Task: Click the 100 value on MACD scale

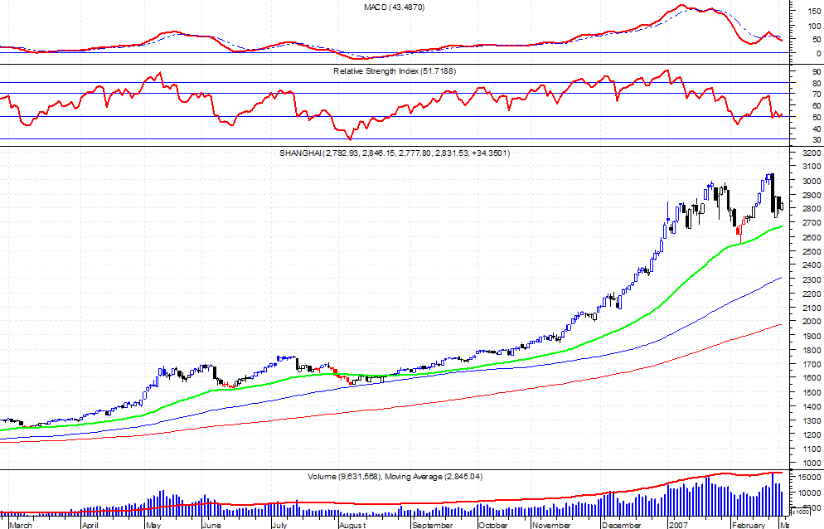Action: [815, 27]
